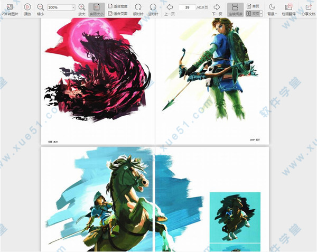Select 适合页面 fit page option

pos(118,14)
